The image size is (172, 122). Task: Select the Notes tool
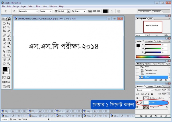[4, 60]
